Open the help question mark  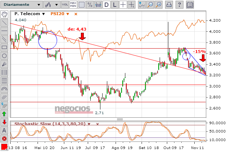point(180,5)
